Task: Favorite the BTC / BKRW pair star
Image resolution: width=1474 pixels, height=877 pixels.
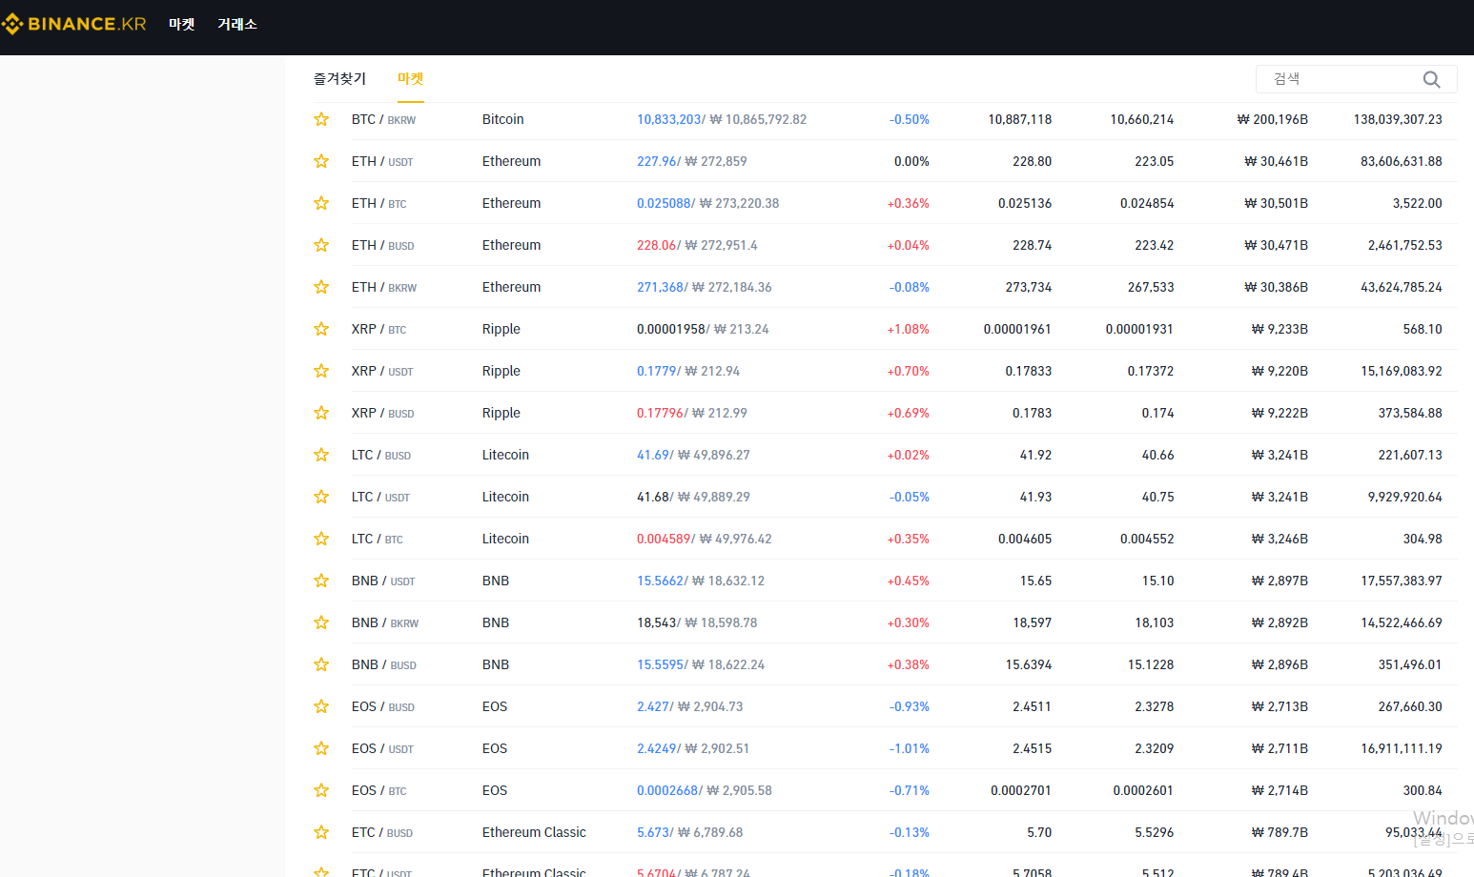Action: (321, 119)
